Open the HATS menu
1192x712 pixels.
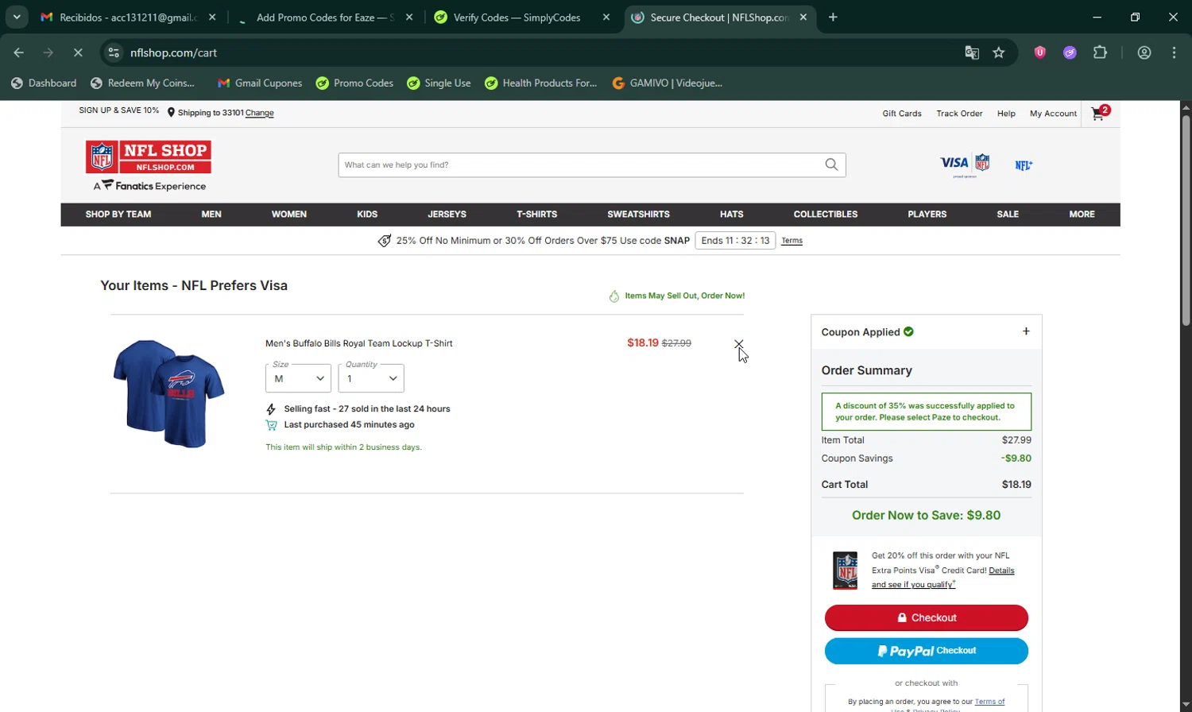pyautogui.click(x=732, y=215)
